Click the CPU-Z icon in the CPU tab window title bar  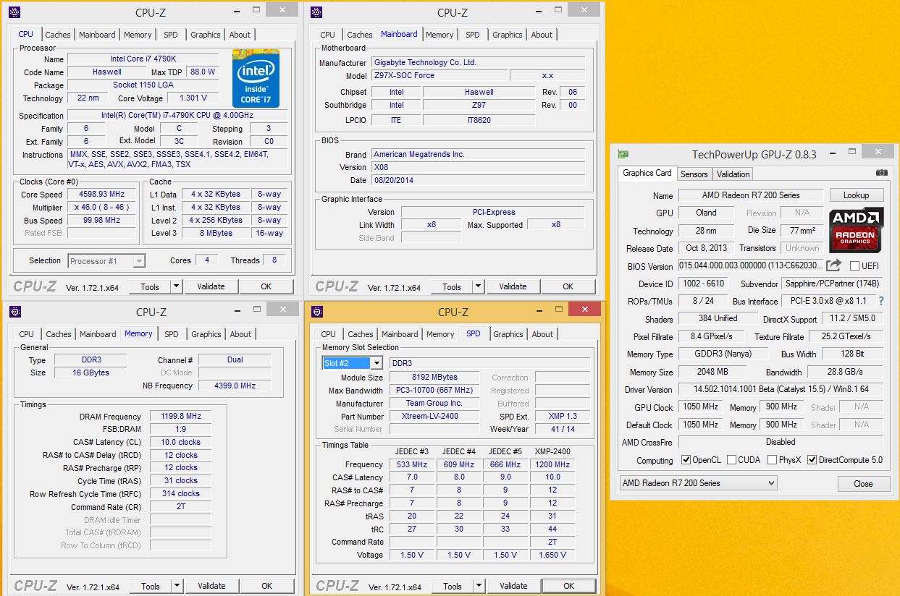pyautogui.click(x=14, y=12)
